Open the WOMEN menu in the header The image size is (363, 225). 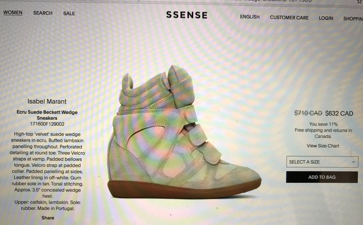click(x=13, y=12)
